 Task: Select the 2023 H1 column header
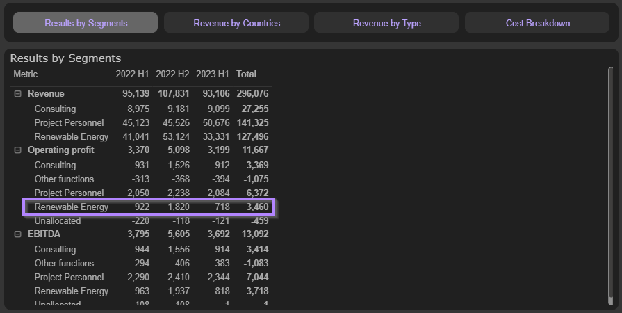[213, 74]
